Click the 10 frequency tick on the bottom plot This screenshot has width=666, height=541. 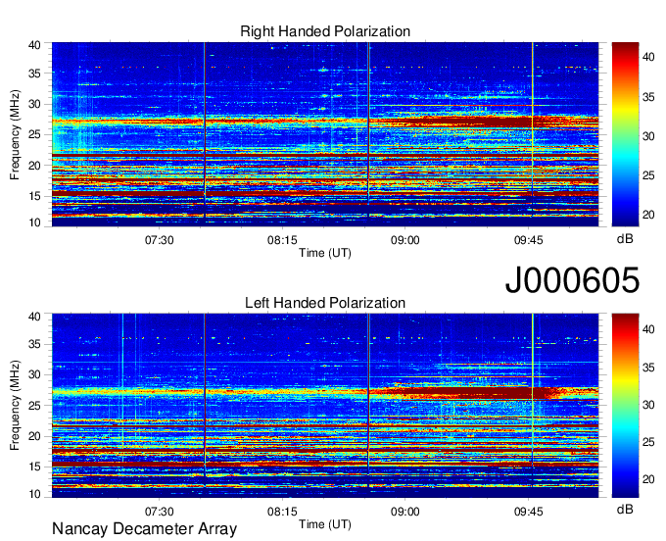coord(34,494)
